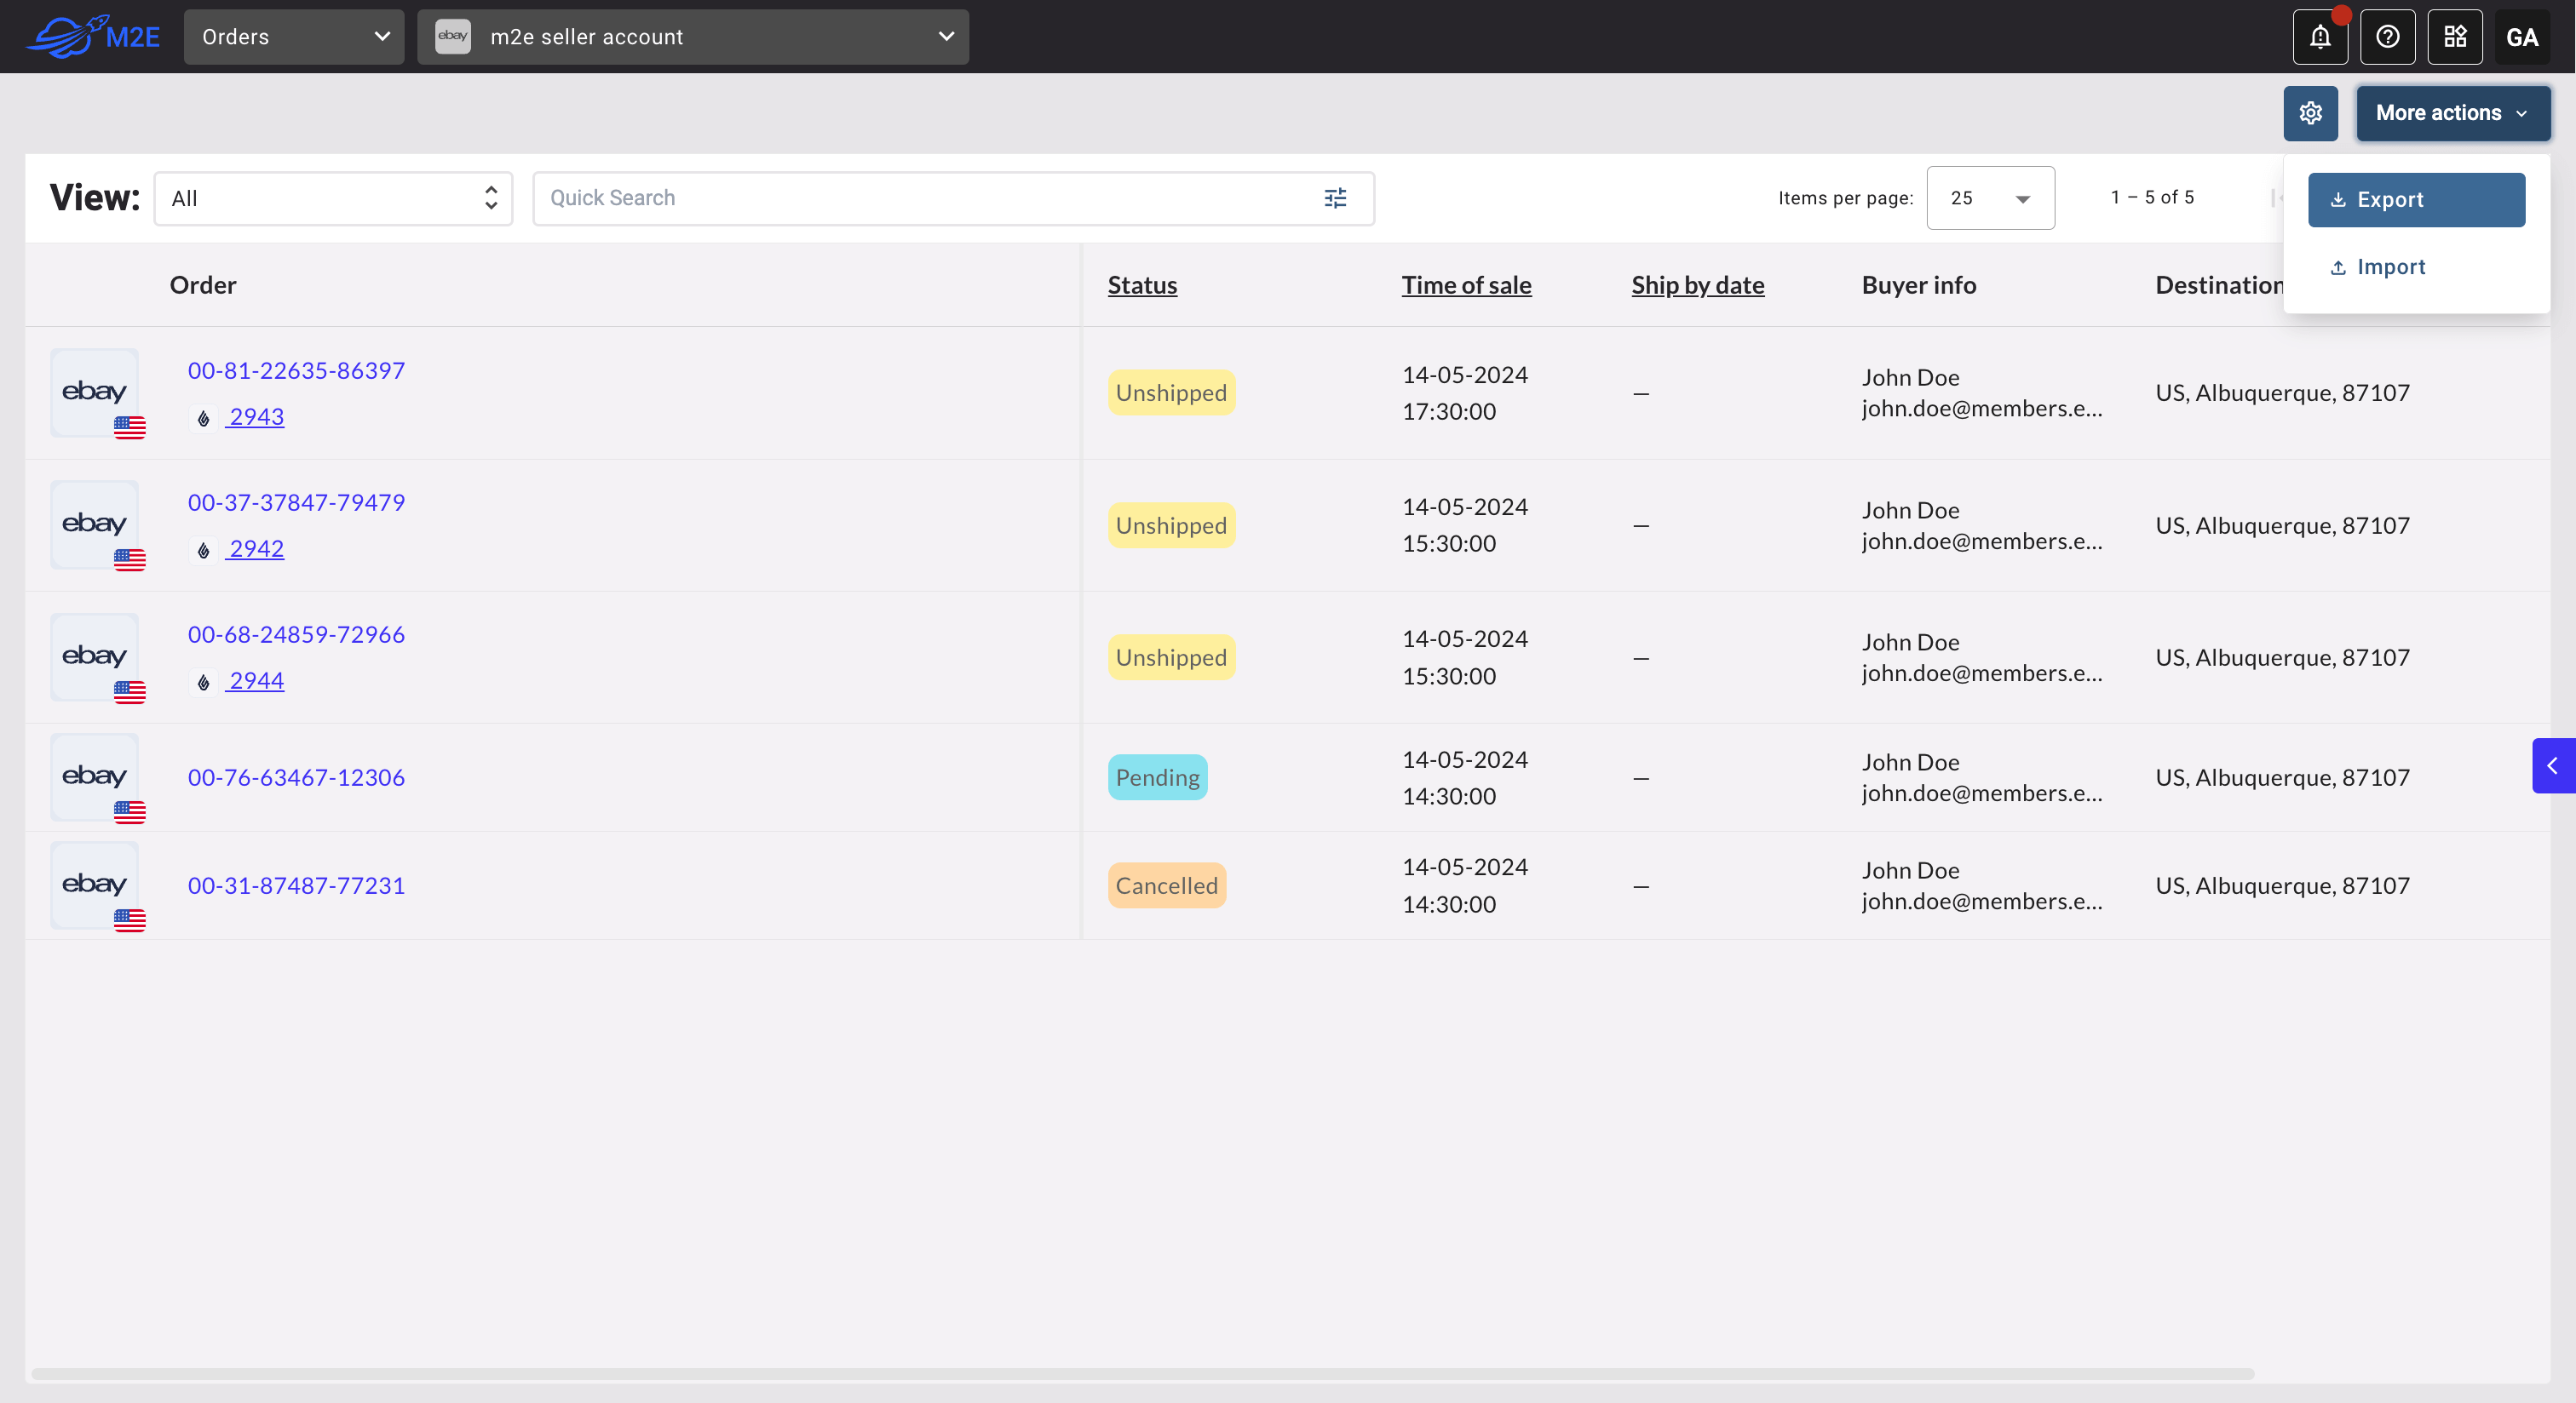Open the apps grid icon
The height and width of the screenshot is (1403, 2576).
coord(2455,37)
